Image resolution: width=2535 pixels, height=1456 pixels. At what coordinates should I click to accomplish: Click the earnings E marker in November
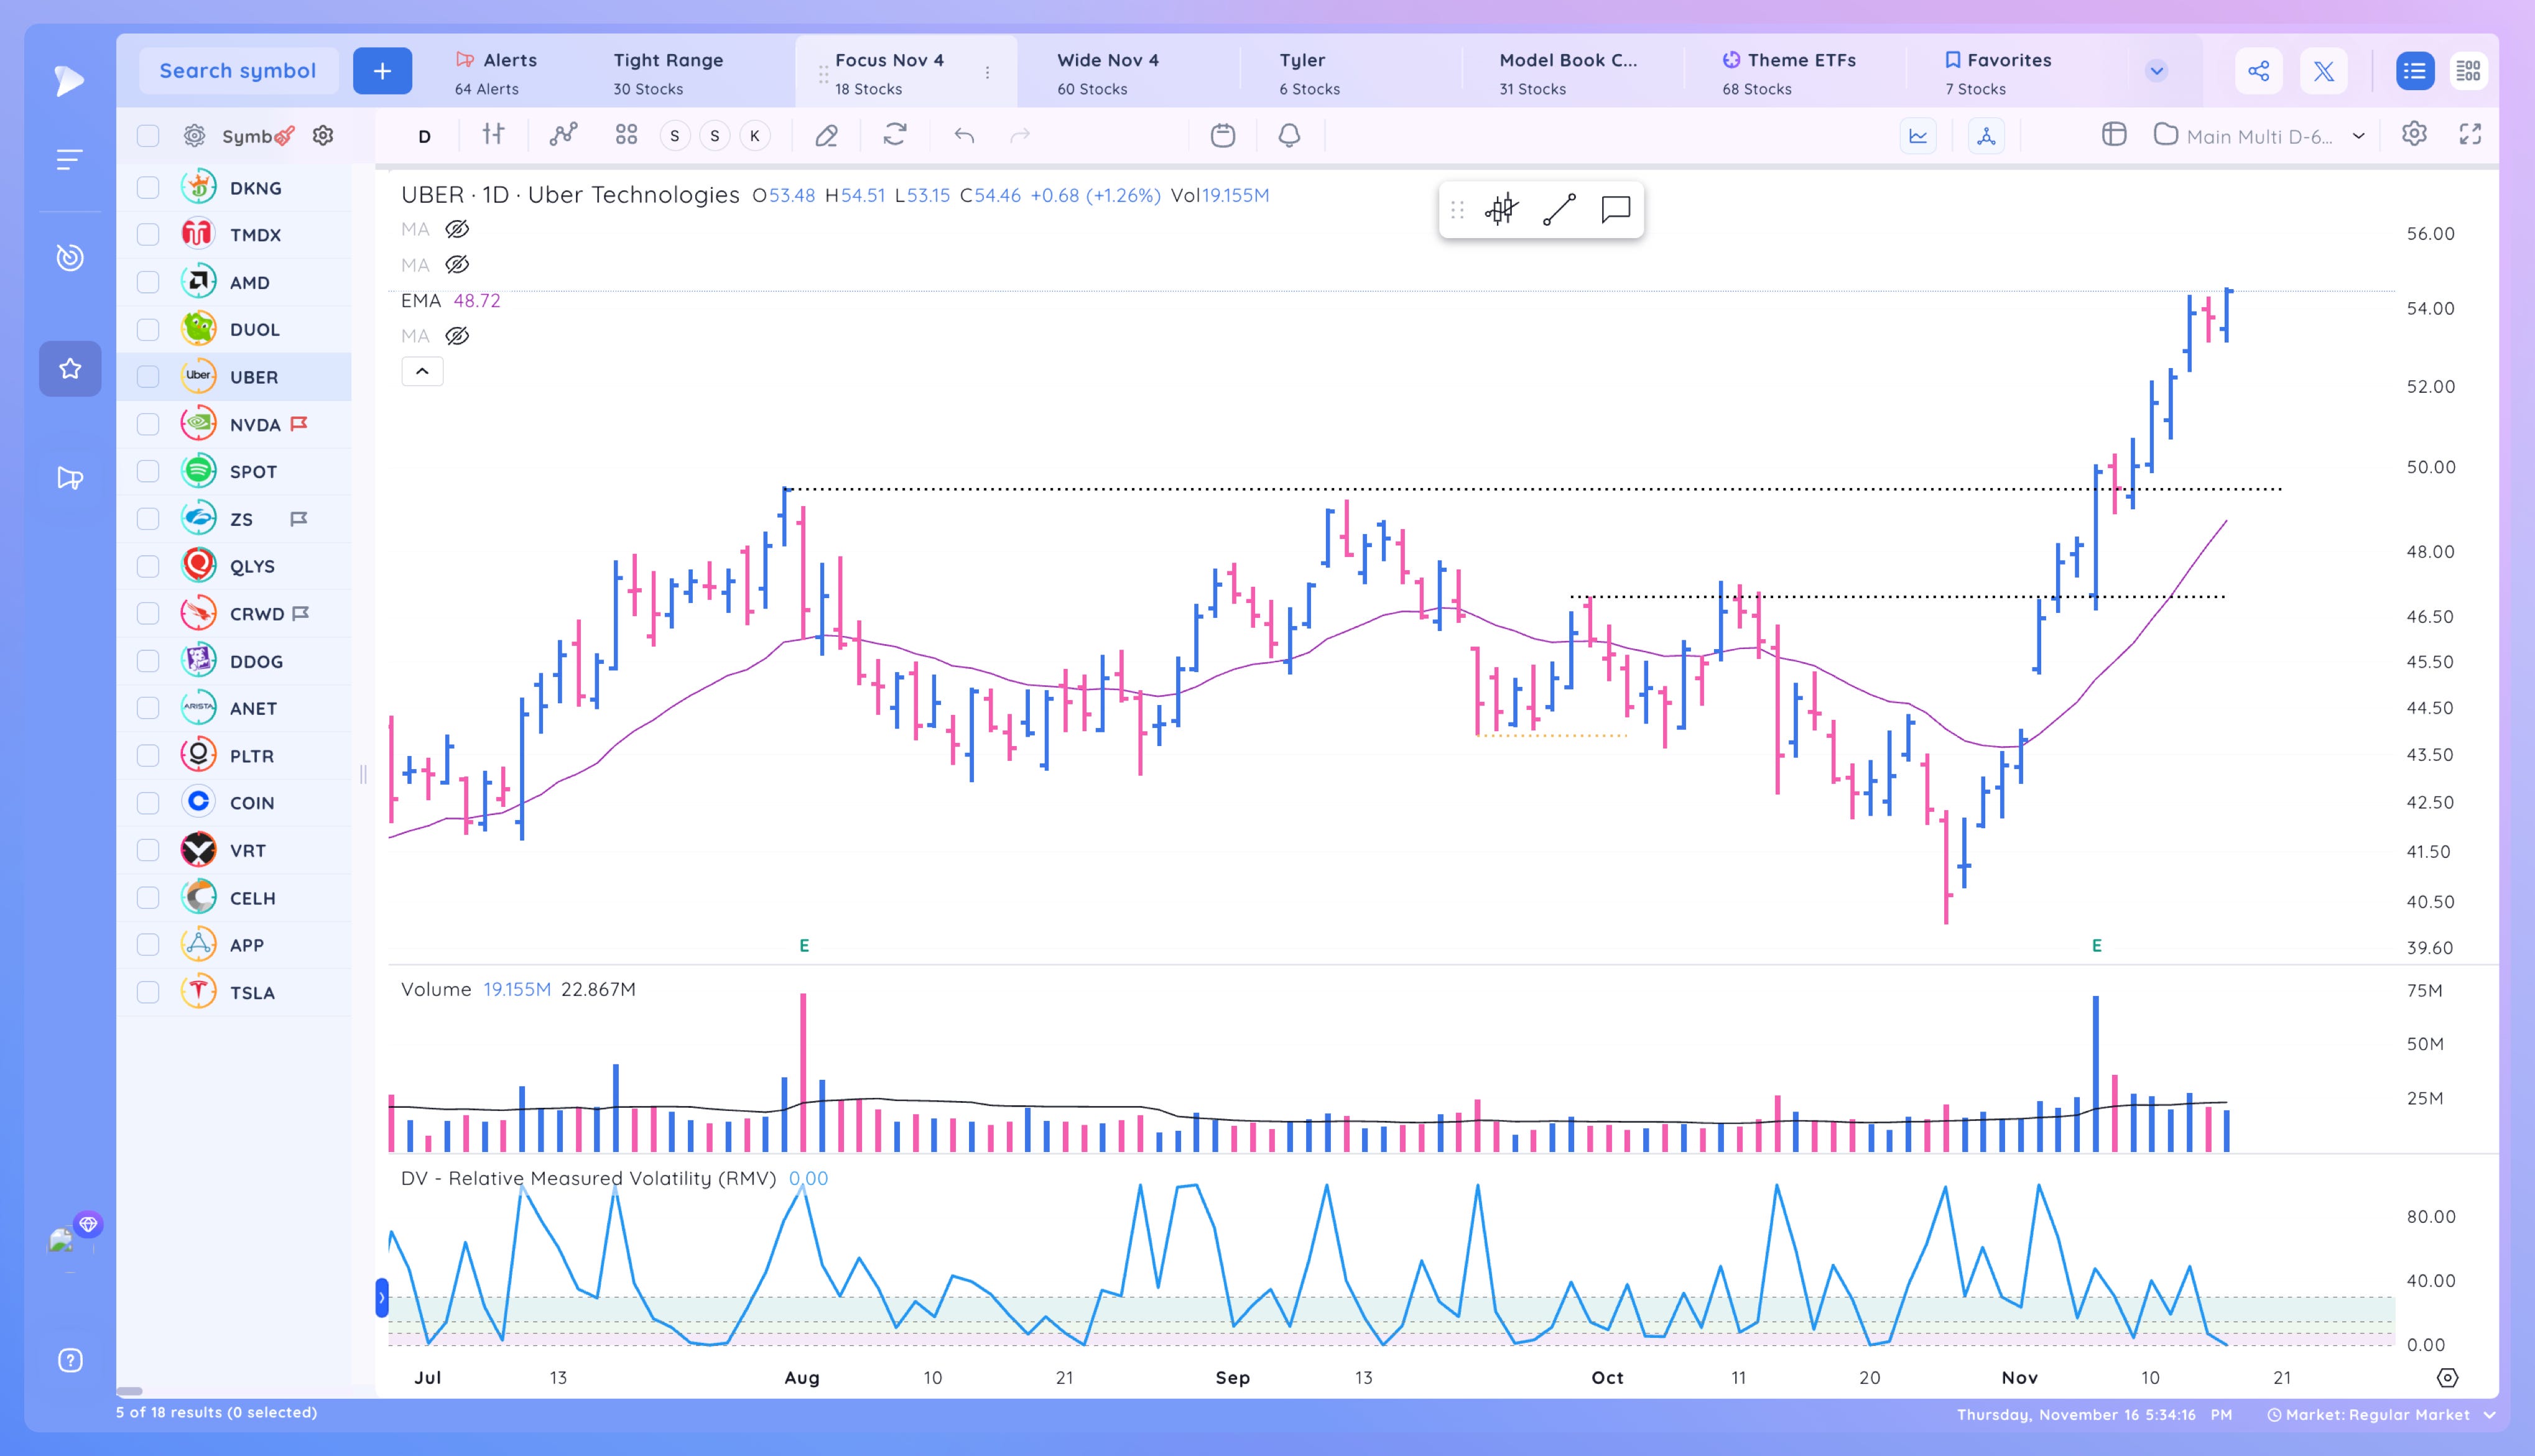click(2097, 945)
